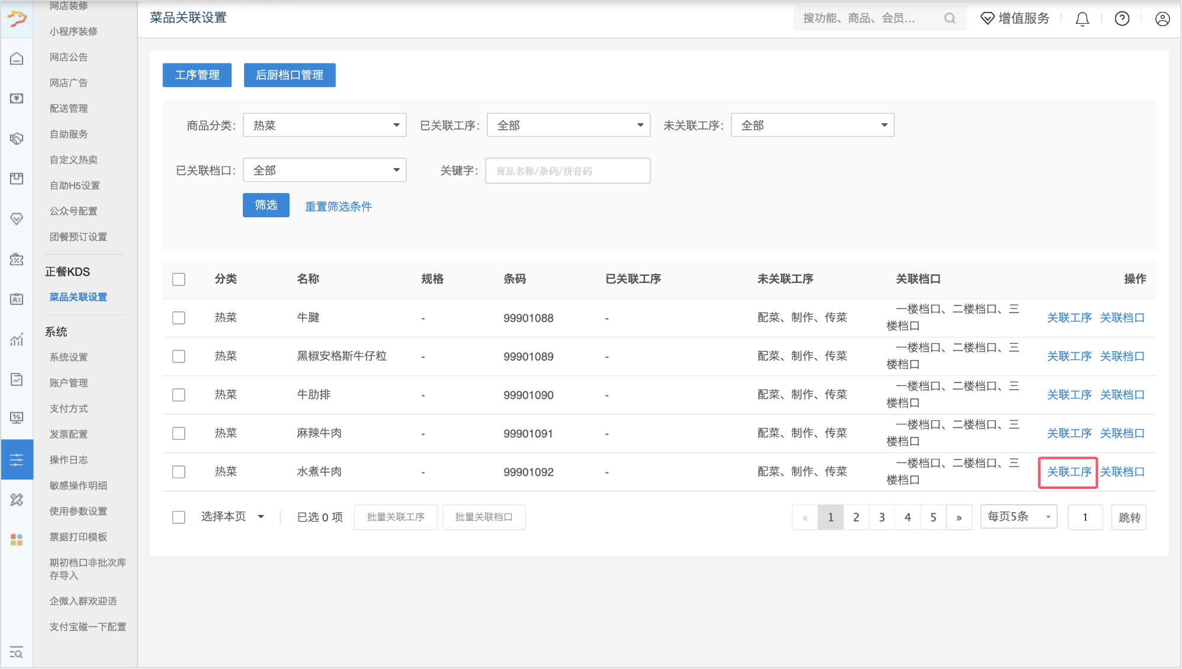Open 配送管理 in the side menu

pos(69,108)
